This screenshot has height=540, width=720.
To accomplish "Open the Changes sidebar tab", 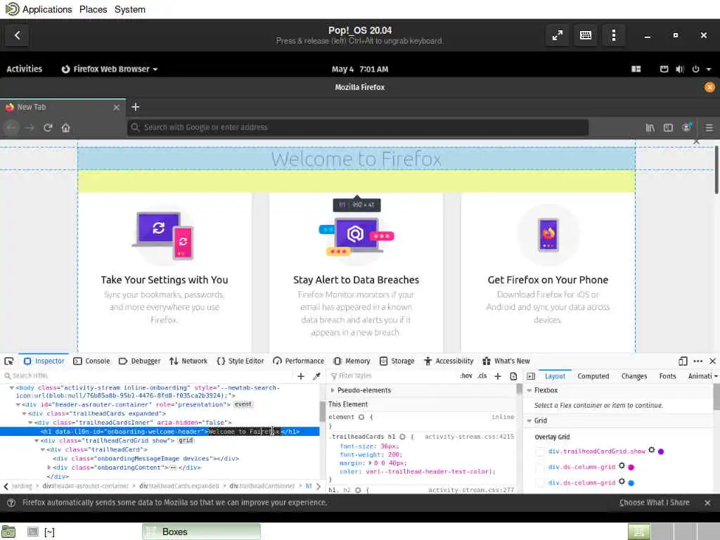I will click(634, 376).
